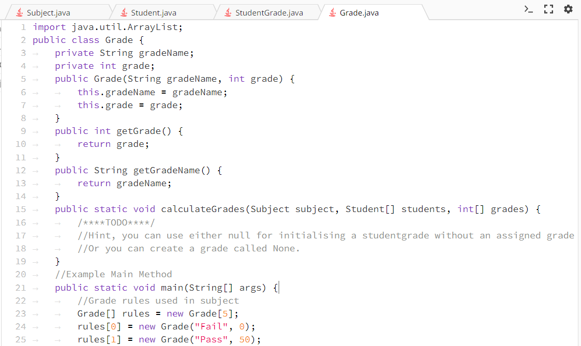Enter fullscreen editor mode
Image resolution: width=581 pixels, height=346 pixels.
pos(548,9)
